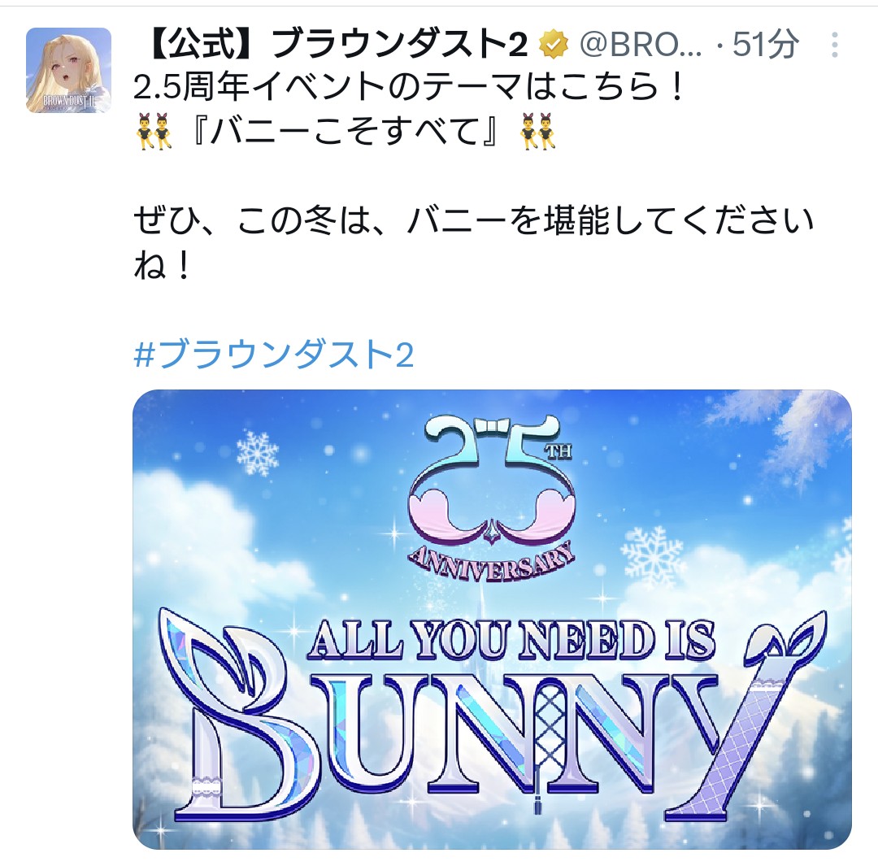Click the 【公式】ブラウンダスト2 display name

click(334, 44)
